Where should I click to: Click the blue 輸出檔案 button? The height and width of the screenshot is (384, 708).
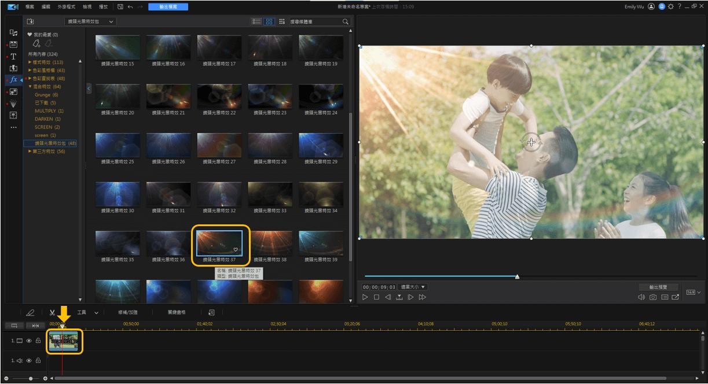pyautogui.click(x=167, y=6)
